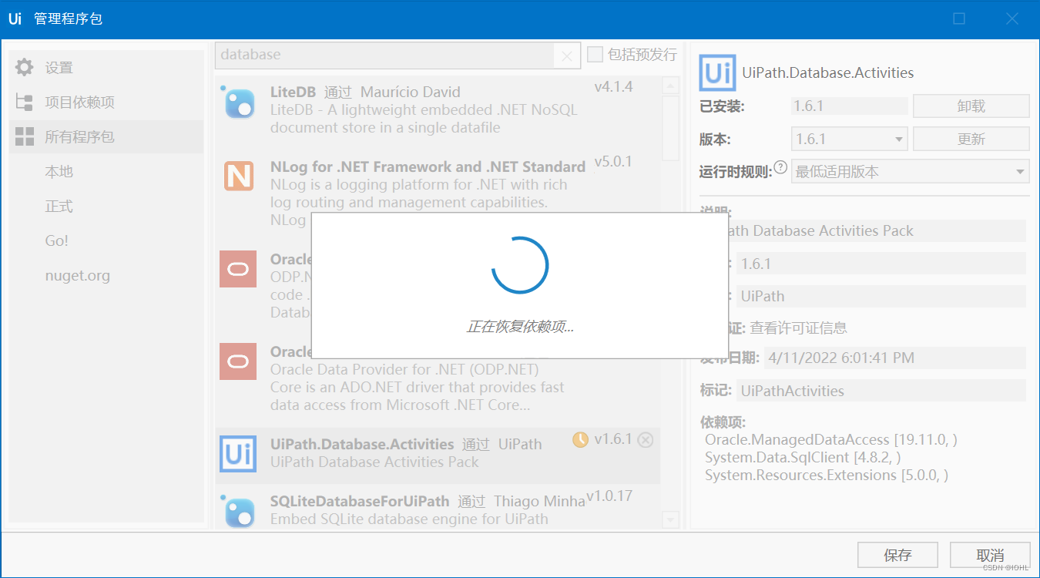Click the NLog package icon
1040x578 pixels.
point(239,176)
